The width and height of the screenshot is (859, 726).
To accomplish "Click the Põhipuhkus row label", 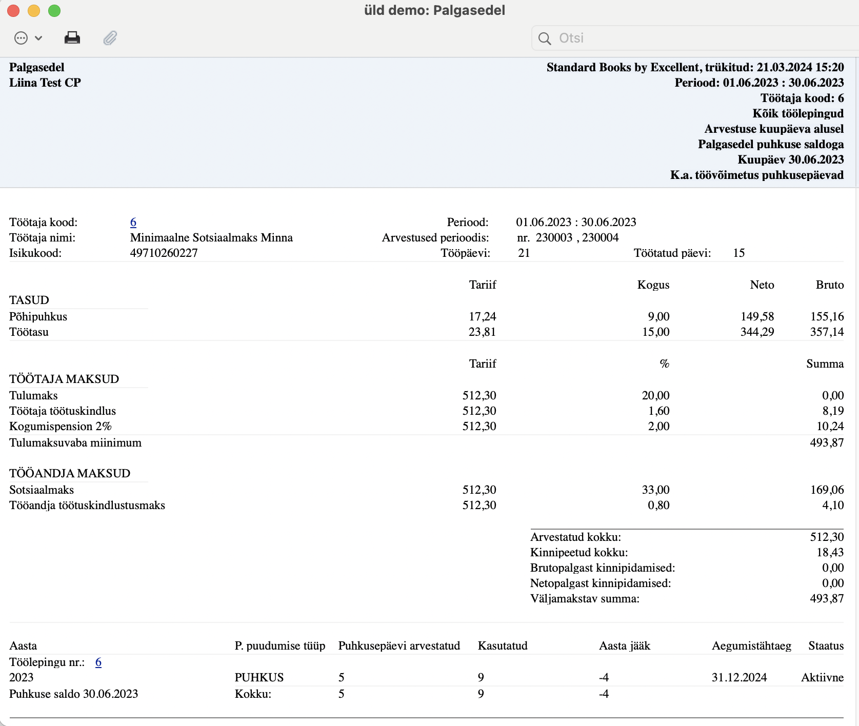I will tap(38, 316).
